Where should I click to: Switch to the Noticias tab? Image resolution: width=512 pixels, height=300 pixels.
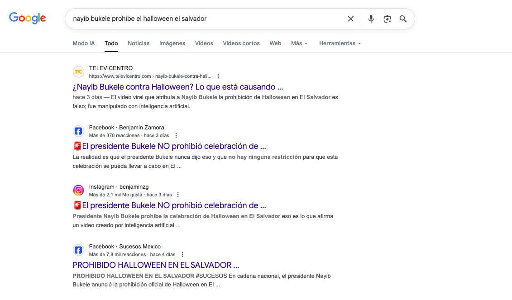click(139, 43)
